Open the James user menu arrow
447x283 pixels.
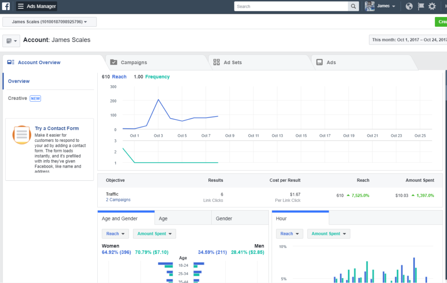[394, 6]
